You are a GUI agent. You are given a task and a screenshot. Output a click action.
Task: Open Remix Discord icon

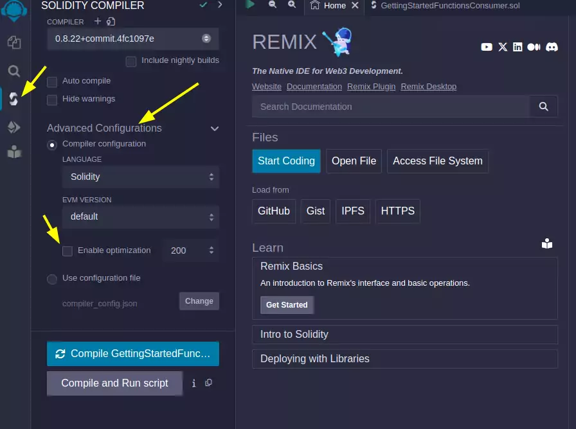[552, 47]
